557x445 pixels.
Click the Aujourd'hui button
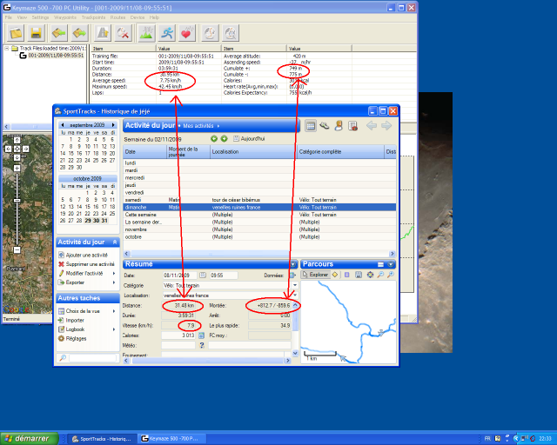pos(249,139)
